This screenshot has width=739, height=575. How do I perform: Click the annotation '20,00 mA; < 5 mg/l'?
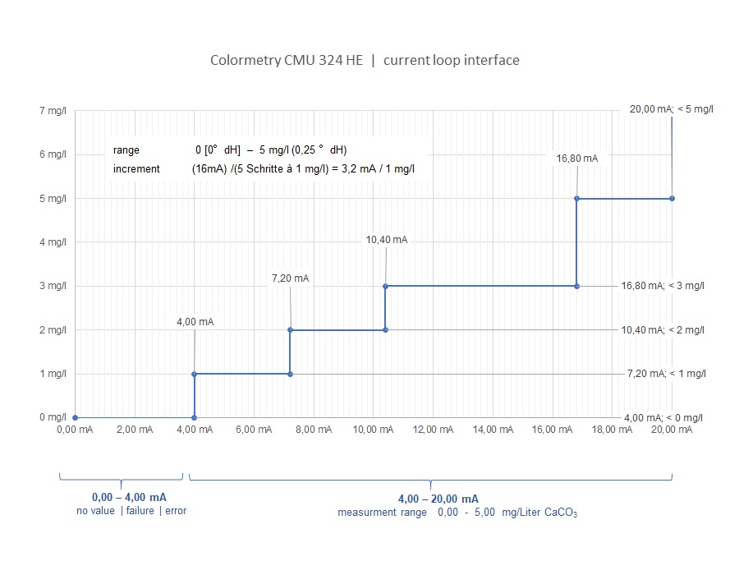(x=672, y=106)
